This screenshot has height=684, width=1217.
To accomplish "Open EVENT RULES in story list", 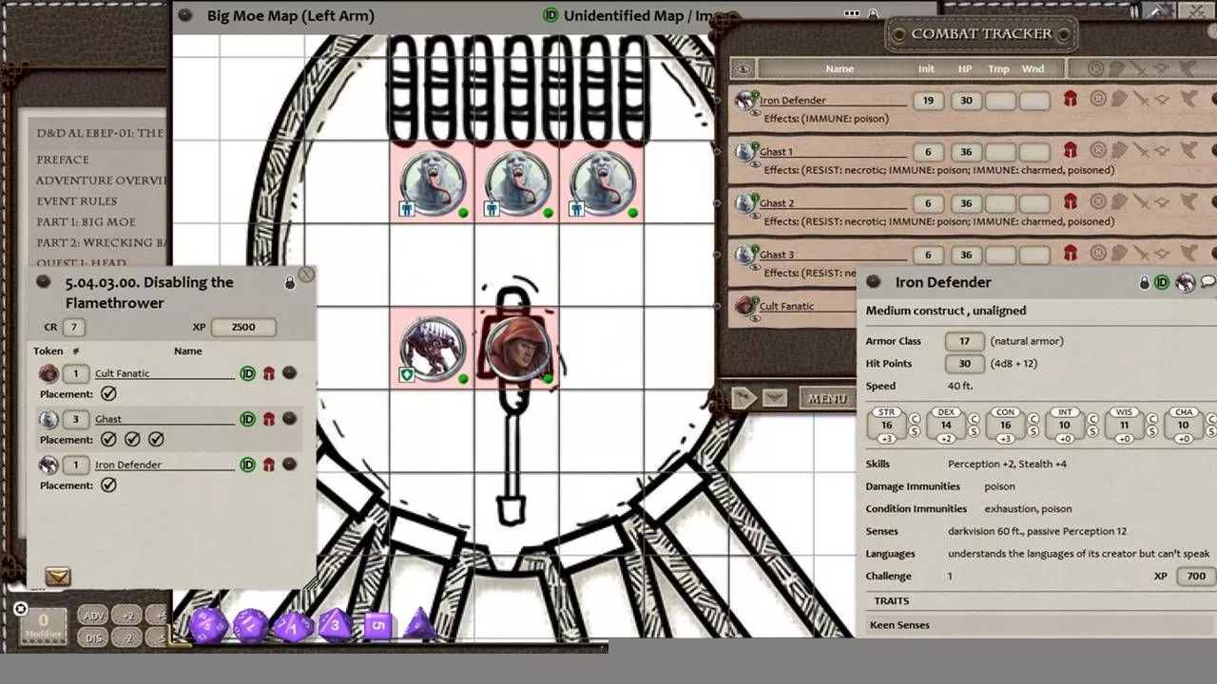I will (x=77, y=200).
